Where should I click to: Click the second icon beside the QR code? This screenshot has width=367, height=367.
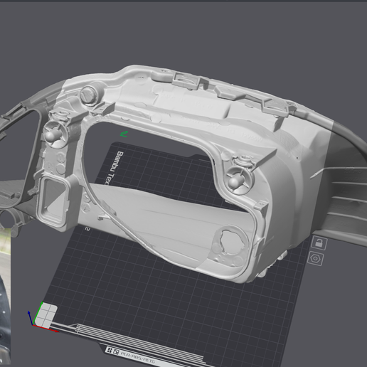116,352
